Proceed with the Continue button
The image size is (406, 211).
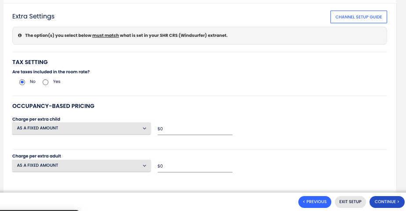click(x=387, y=202)
